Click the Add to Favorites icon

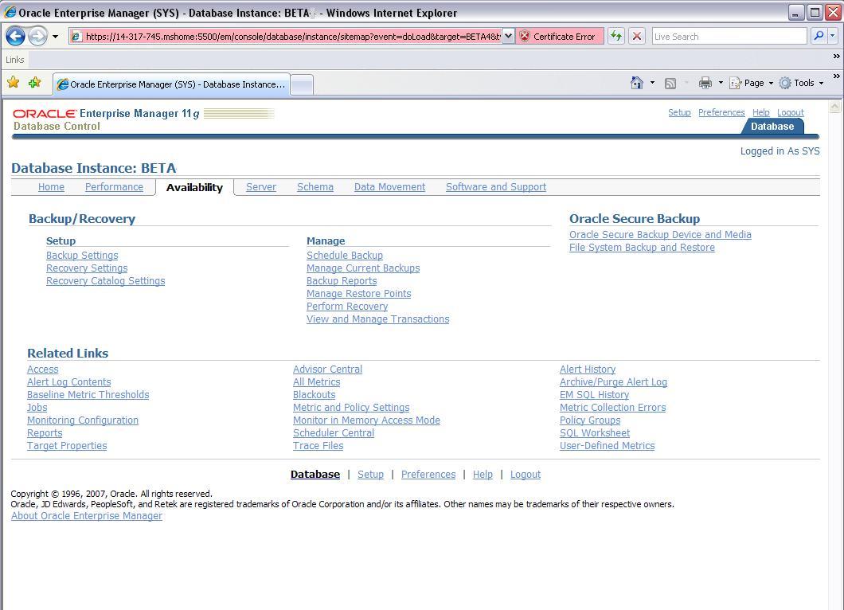34,83
